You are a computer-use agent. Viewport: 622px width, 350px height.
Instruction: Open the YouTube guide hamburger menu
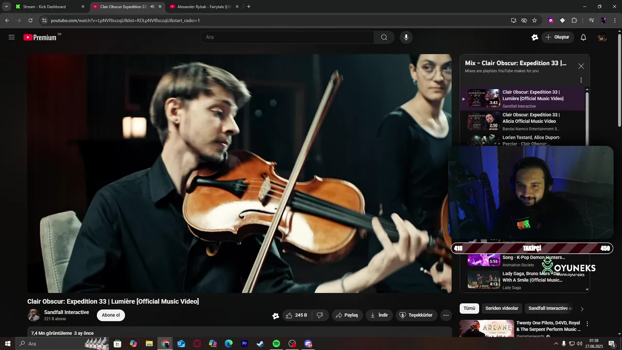tap(12, 37)
